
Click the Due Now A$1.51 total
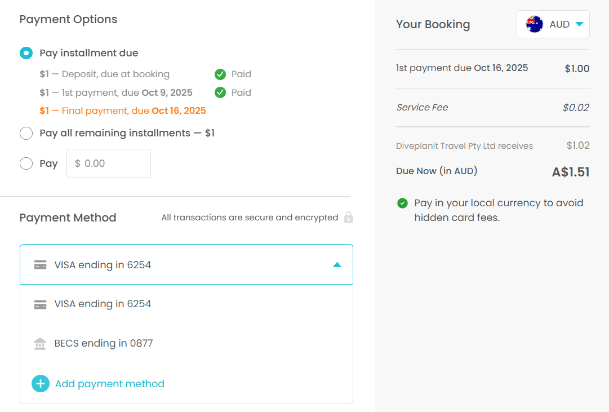click(570, 171)
